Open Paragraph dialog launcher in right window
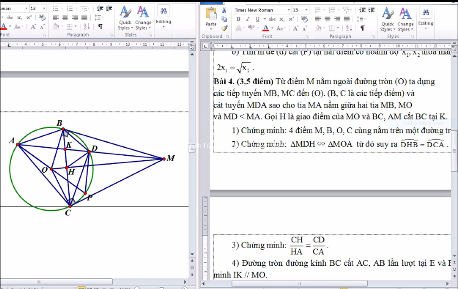458x289 pixels. [373, 37]
